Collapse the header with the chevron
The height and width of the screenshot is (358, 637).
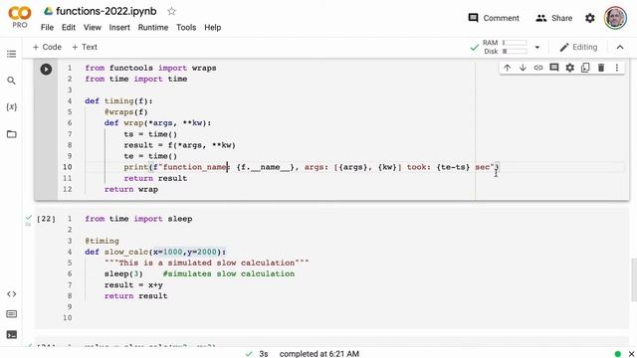click(x=620, y=47)
